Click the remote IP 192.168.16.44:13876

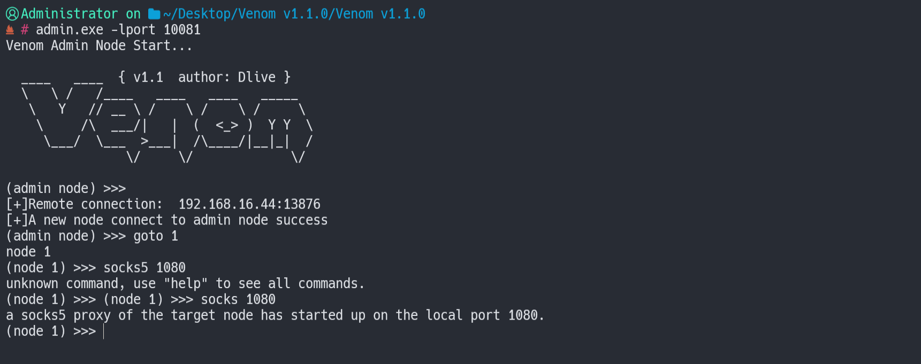tap(249, 204)
